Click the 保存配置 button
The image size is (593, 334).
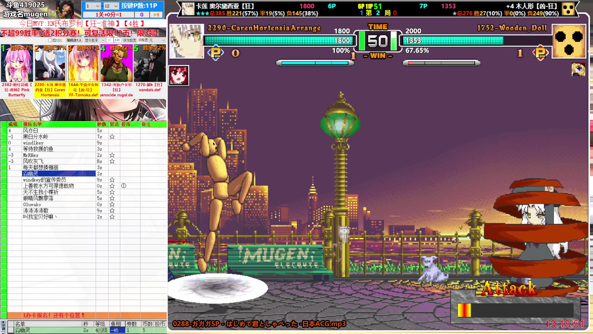click(130, 40)
